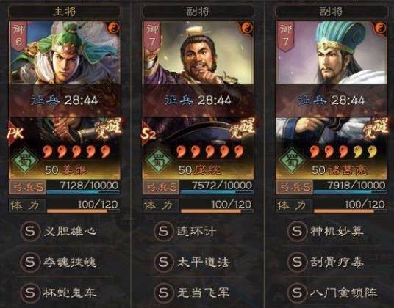Click the 弓兵S troop type label under 庞统
The image size is (394, 308).
click(x=161, y=187)
